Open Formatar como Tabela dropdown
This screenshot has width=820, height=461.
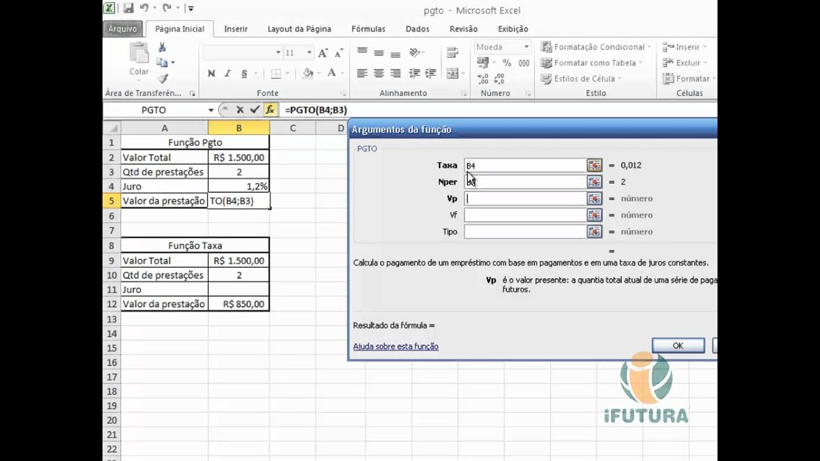593,63
